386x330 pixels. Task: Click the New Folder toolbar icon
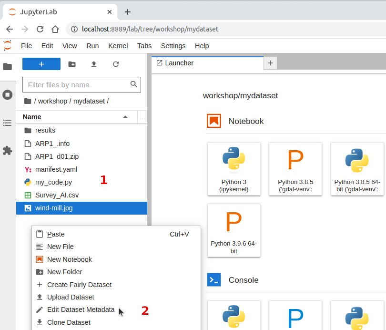(72, 64)
